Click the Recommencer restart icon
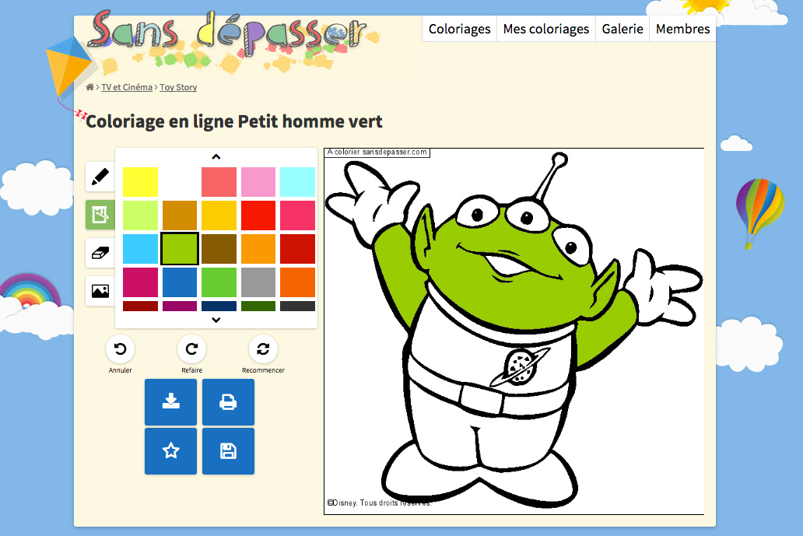The image size is (803, 536). [x=263, y=349]
